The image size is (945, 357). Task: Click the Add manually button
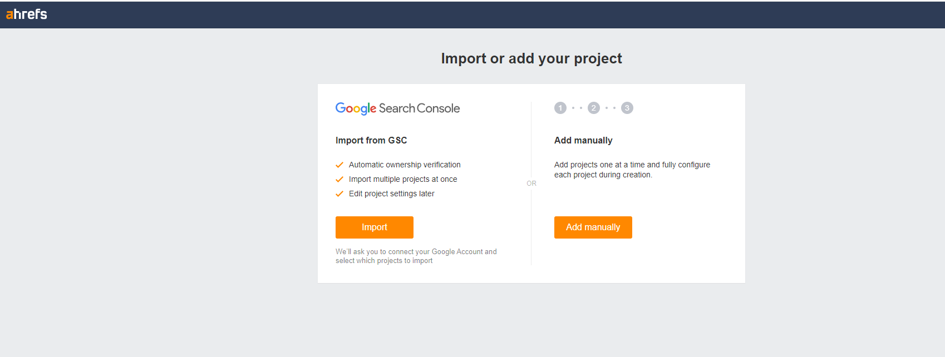(593, 227)
